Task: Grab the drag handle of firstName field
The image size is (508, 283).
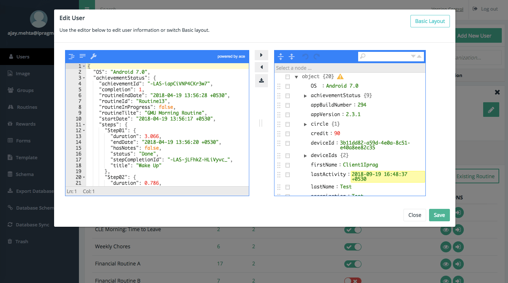Action: tap(279, 165)
